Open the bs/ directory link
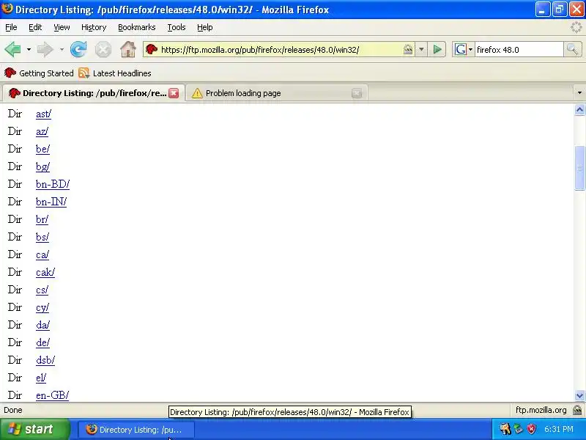Screen dimensions: 586x440 pos(42,237)
